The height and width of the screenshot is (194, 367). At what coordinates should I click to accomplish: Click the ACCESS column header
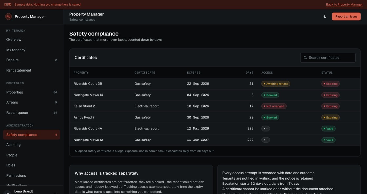coord(267,73)
